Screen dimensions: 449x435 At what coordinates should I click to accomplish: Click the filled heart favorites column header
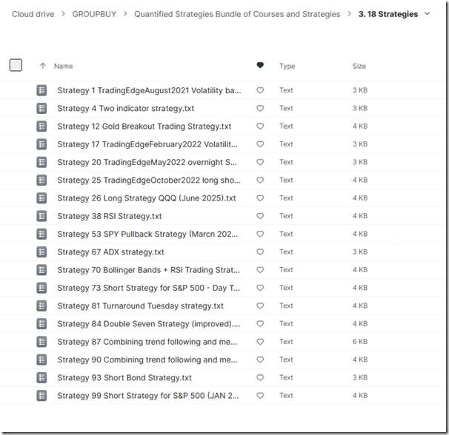(260, 66)
